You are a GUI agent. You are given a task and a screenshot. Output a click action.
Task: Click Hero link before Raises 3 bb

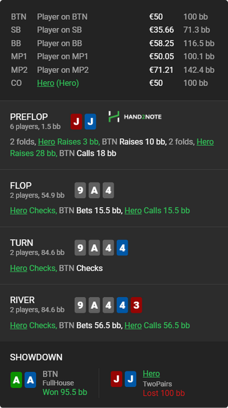pyautogui.click(x=47, y=142)
